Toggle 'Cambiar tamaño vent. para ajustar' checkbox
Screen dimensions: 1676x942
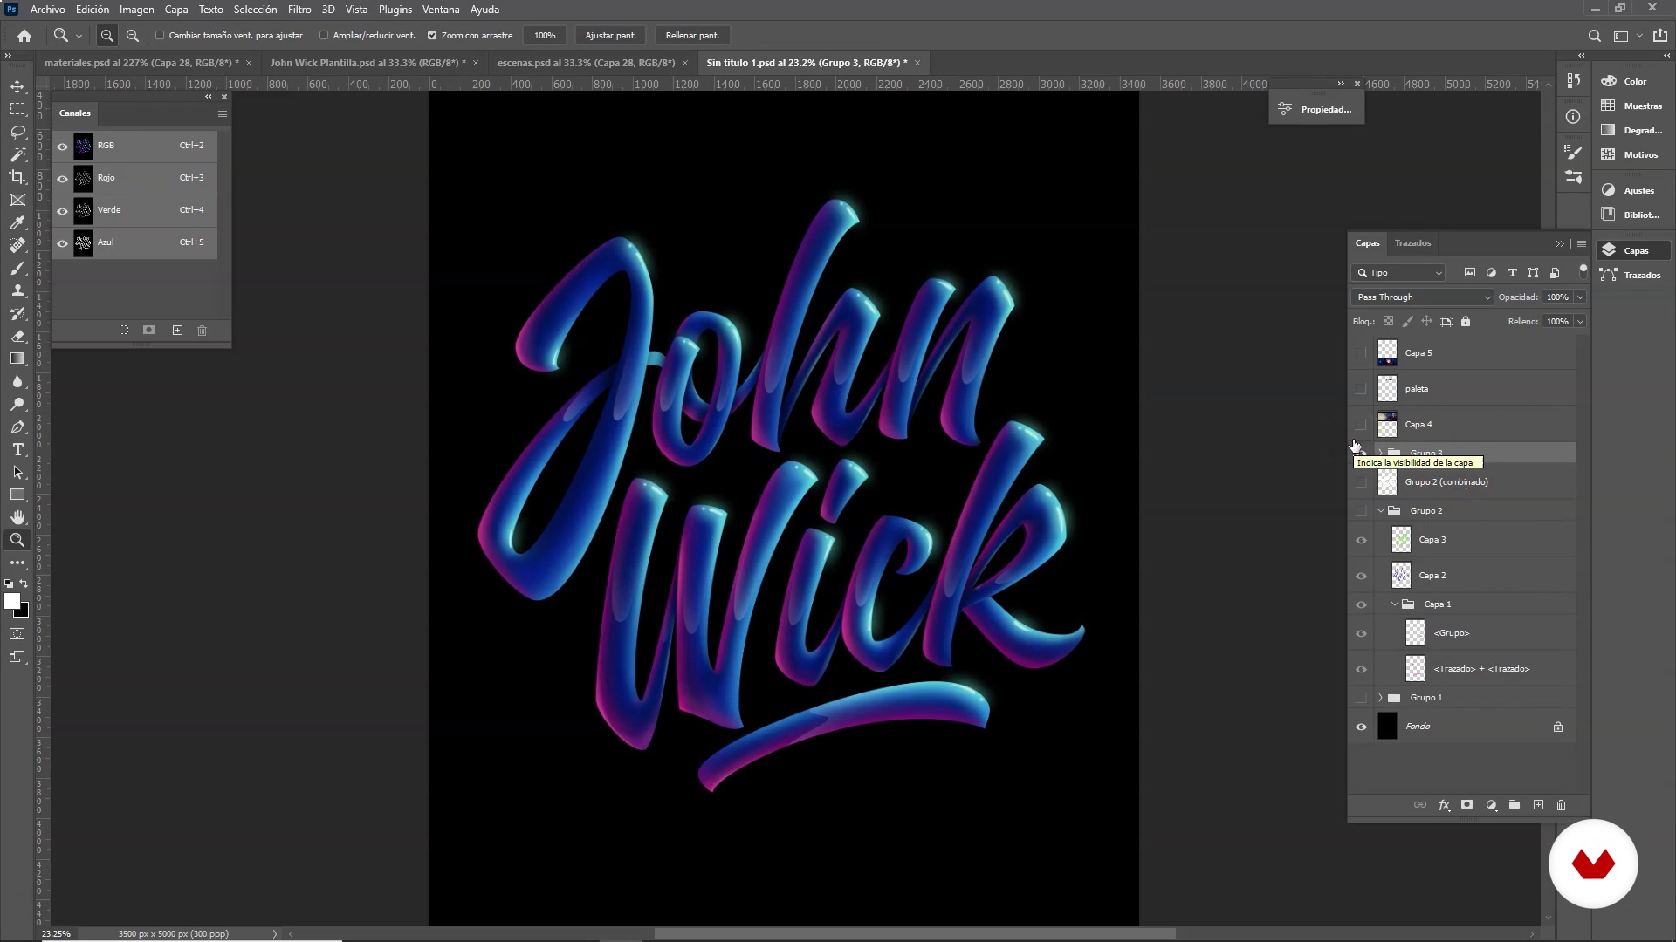(x=160, y=36)
